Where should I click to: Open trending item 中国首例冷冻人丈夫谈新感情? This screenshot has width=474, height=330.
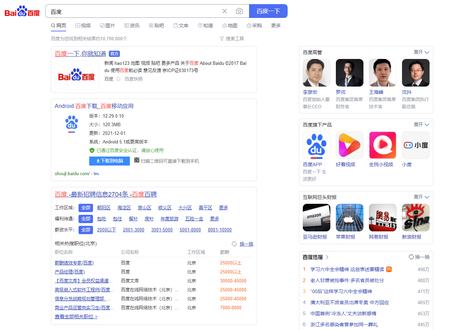click(x=343, y=313)
